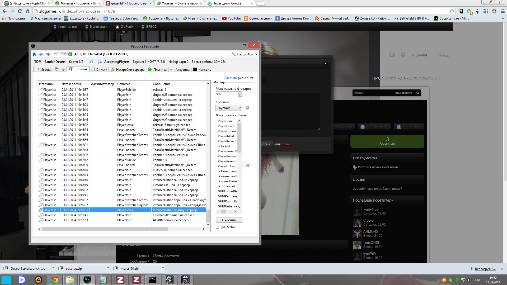Click the Очистить button
Image resolution: width=507 pixels, height=285 pixels.
[229, 220]
